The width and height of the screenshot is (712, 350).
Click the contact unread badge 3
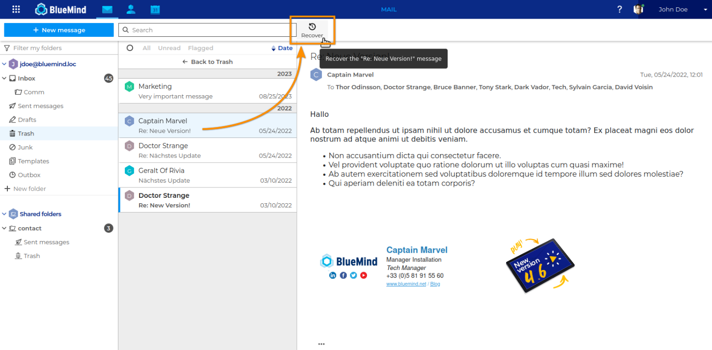pos(109,228)
